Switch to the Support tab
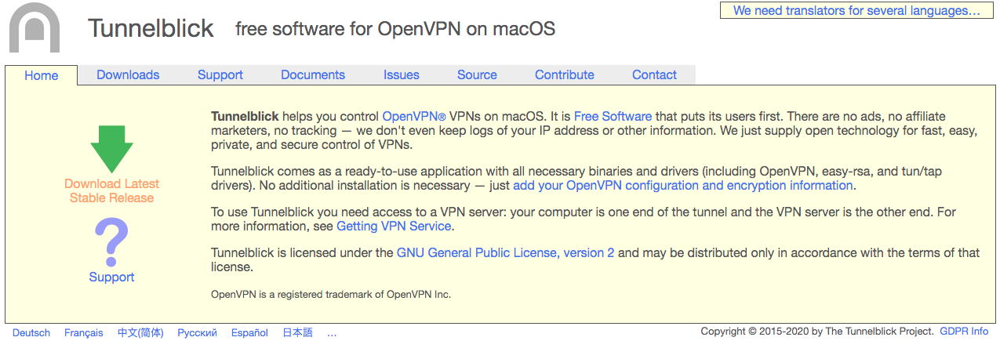Image resolution: width=1000 pixels, height=359 pixels. pyautogui.click(x=220, y=75)
